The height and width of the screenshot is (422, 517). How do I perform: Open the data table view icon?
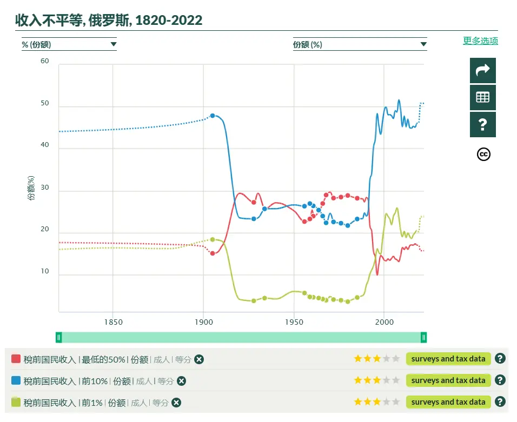[482, 97]
